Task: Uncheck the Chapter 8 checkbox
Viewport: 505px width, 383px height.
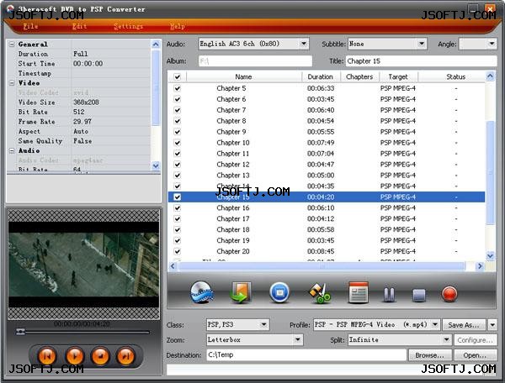Action: 177,121
